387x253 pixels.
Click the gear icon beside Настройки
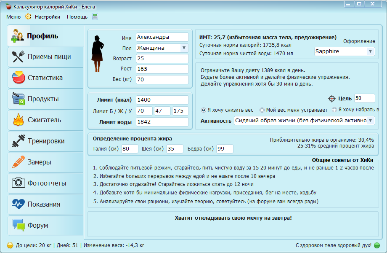click(28, 17)
